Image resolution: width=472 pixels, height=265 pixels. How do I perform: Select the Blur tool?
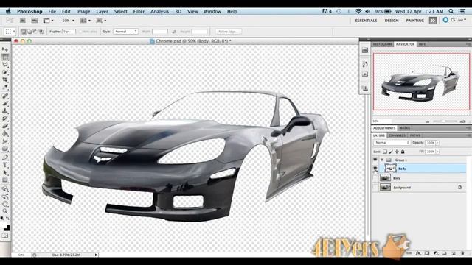(x=5, y=141)
